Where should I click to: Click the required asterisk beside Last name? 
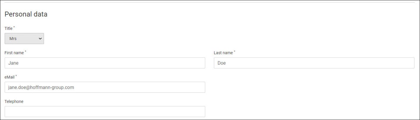pyautogui.click(x=234, y=52)
